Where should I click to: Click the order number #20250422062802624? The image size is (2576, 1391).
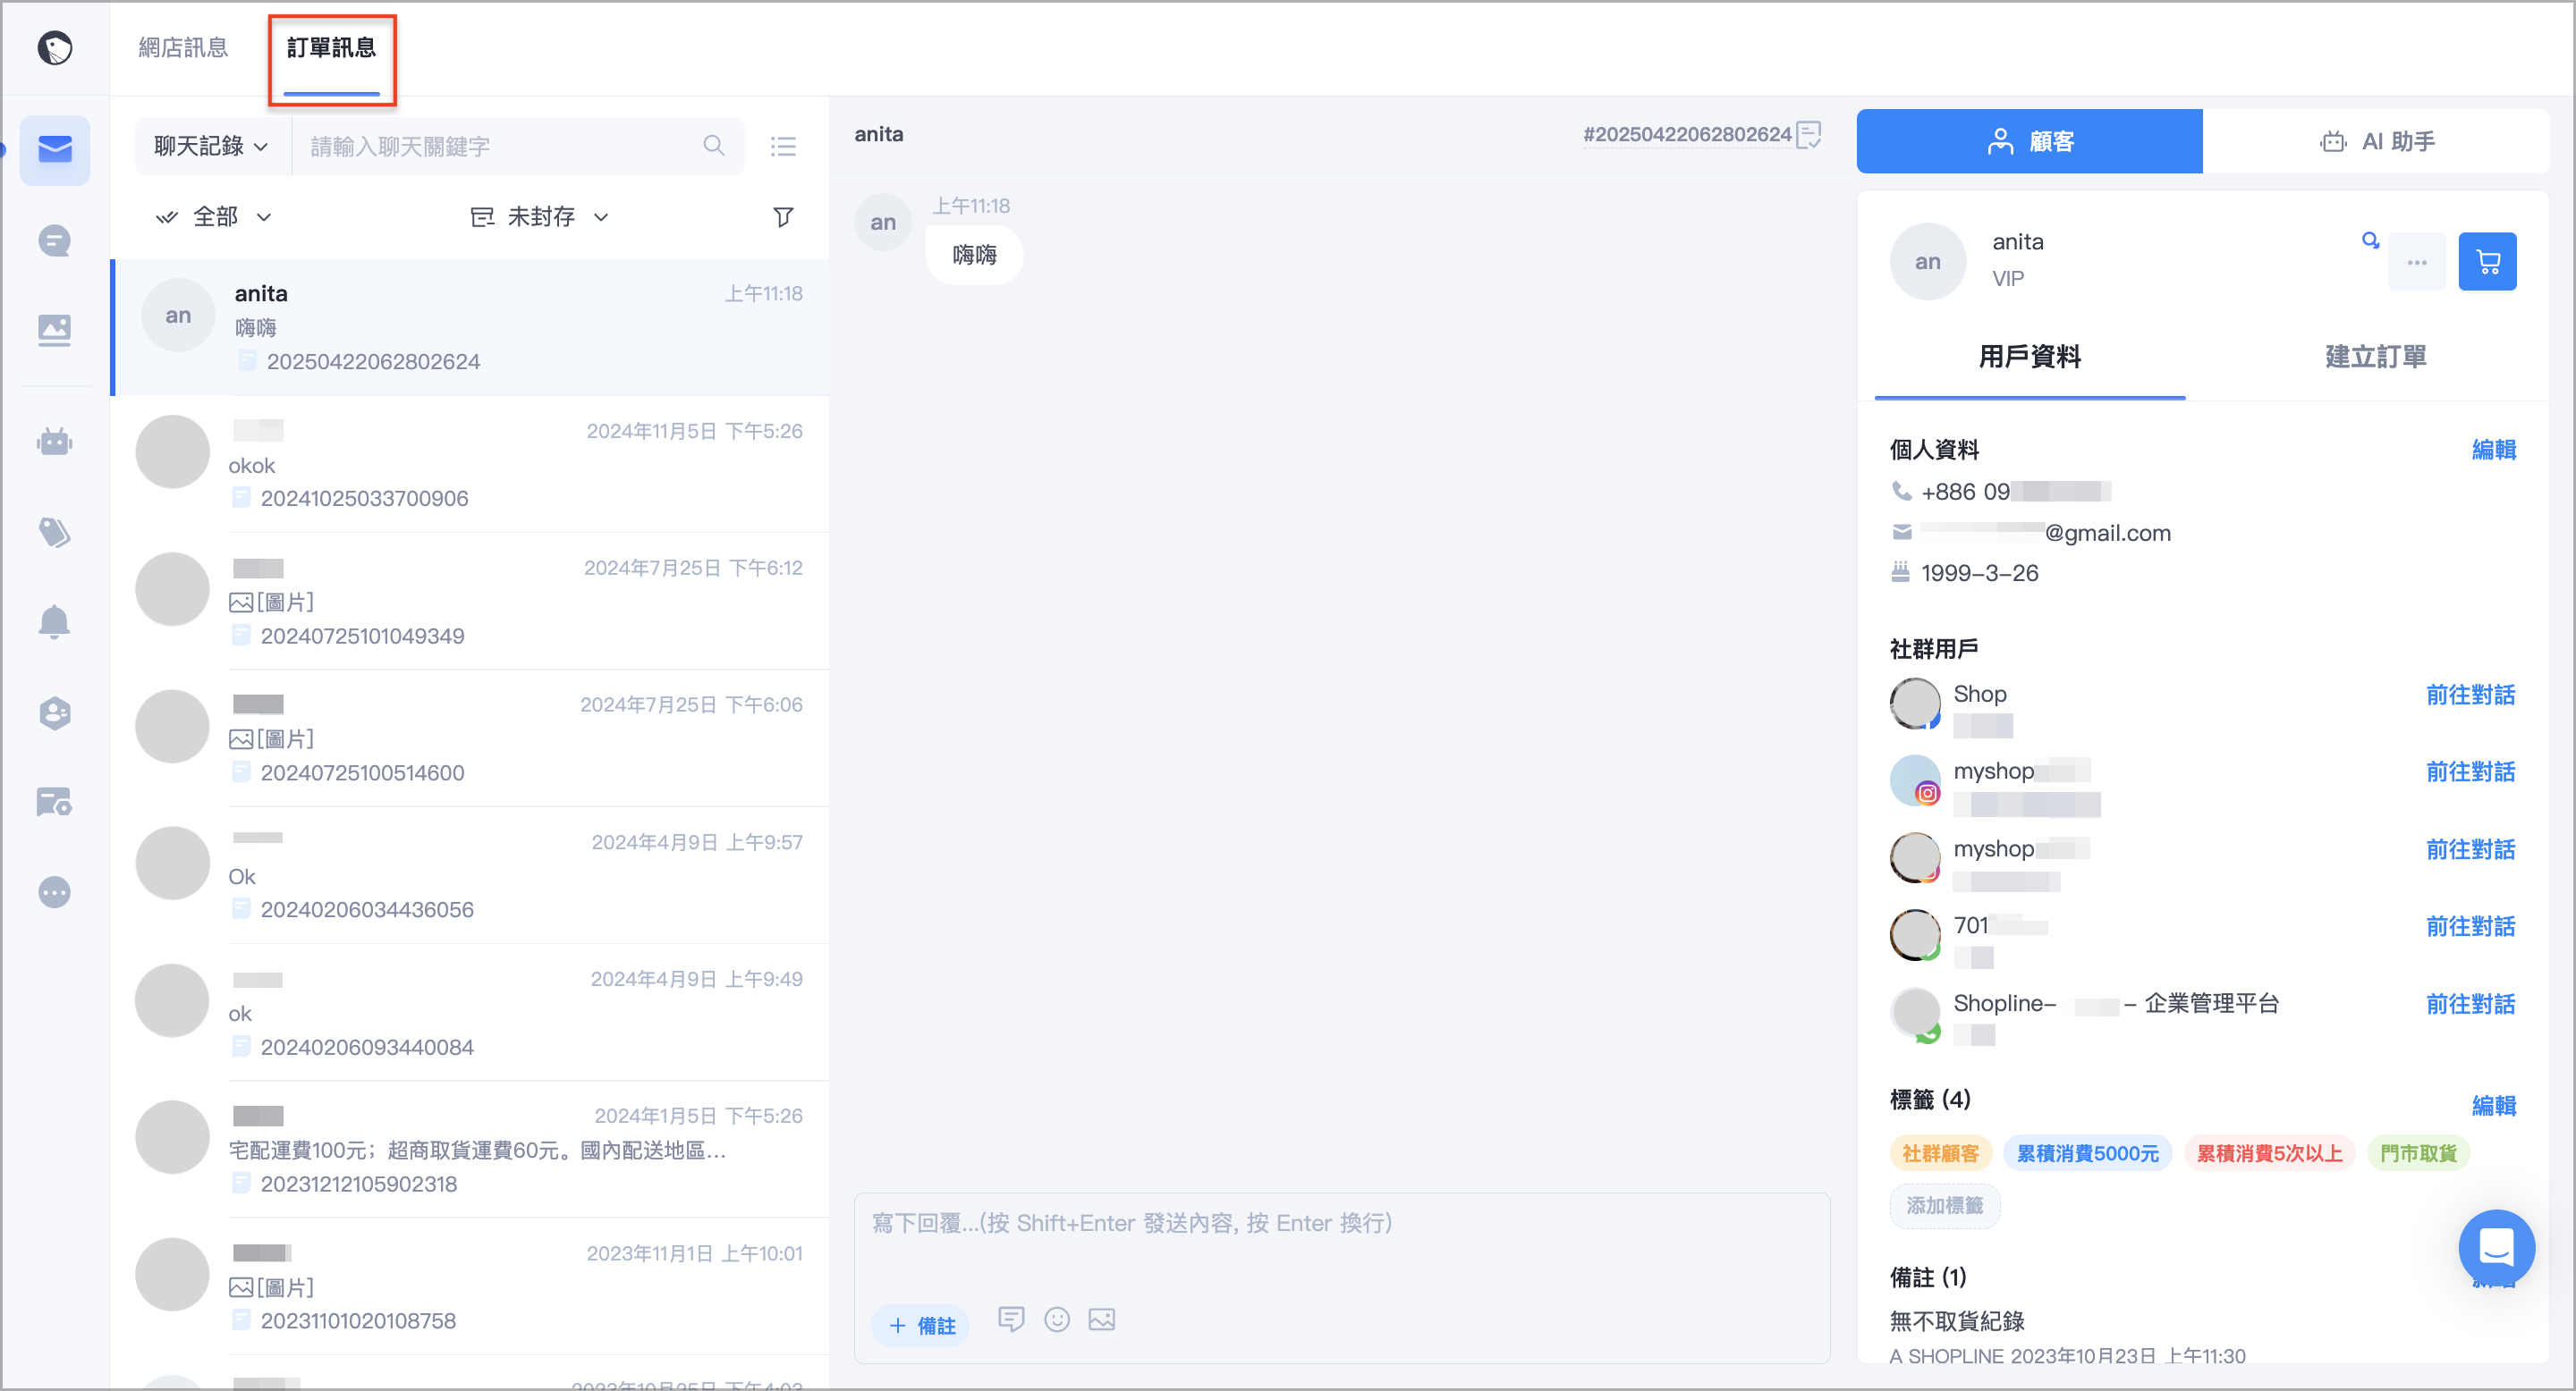click(1687, 134)
